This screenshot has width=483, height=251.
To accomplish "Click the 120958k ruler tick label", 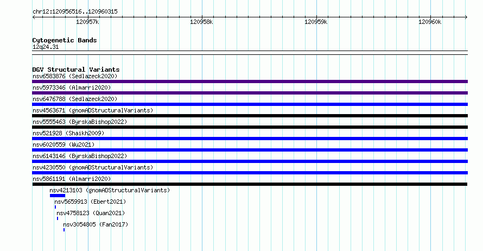I will click(x=201, y=22).
